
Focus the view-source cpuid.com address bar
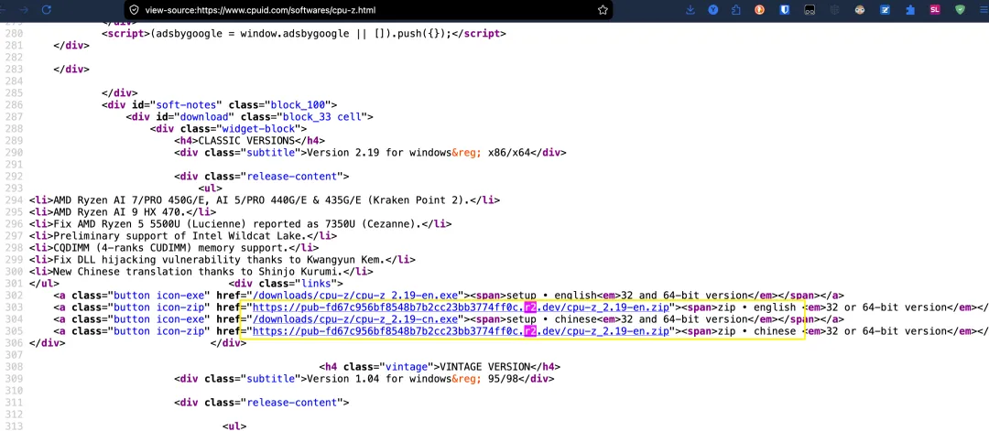pos(369,10)
